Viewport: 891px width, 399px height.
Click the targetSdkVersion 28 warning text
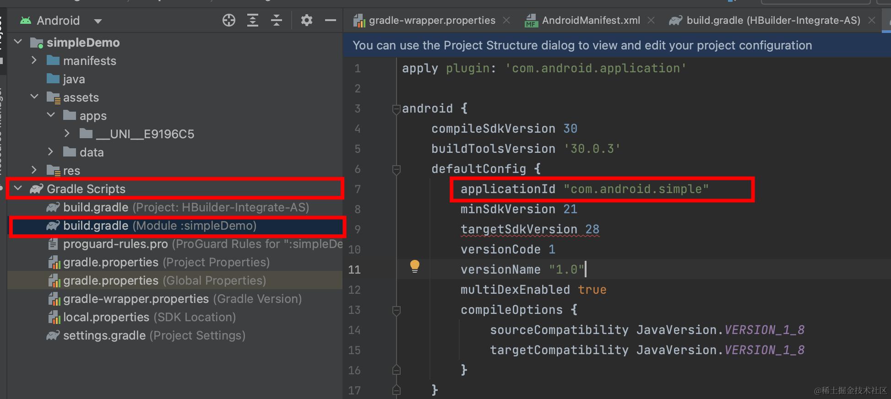530,229
